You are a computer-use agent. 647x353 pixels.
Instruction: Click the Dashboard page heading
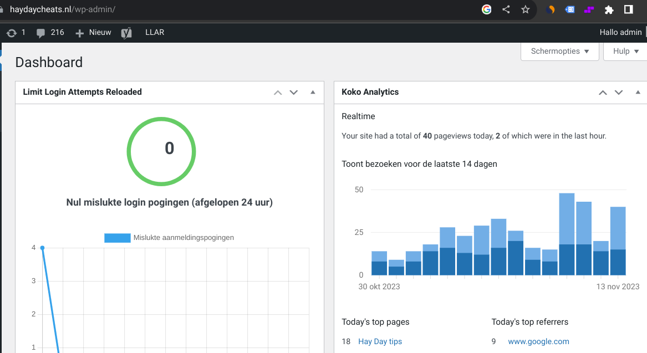(49, 62)
